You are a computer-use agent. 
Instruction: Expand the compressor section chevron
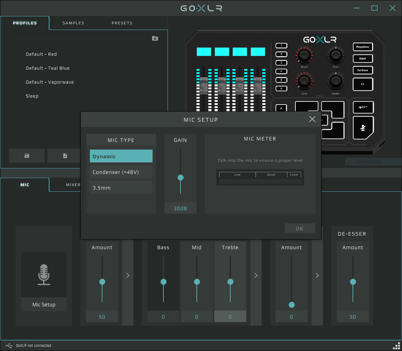(x=317, y=275)
